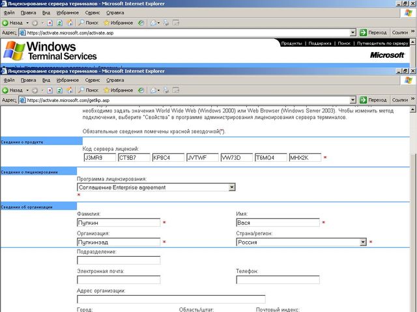Click Microsoft logo in page header
This screenshot has height=312, width=417.
click(387, 55)
